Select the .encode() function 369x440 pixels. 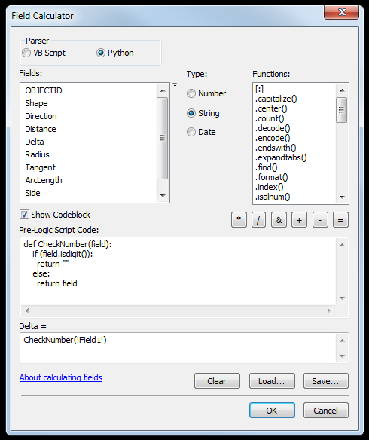[273, 138]
